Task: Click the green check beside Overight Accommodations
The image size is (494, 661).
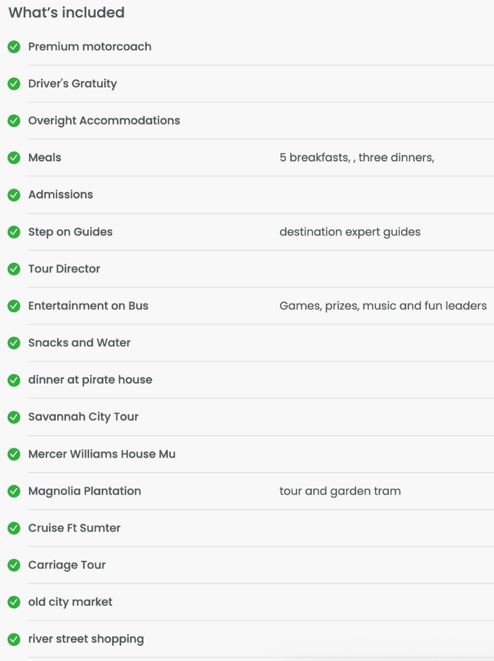Action: [x=14, y=121]
